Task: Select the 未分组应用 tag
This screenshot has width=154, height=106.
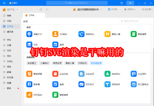Action: pos(96,63)
